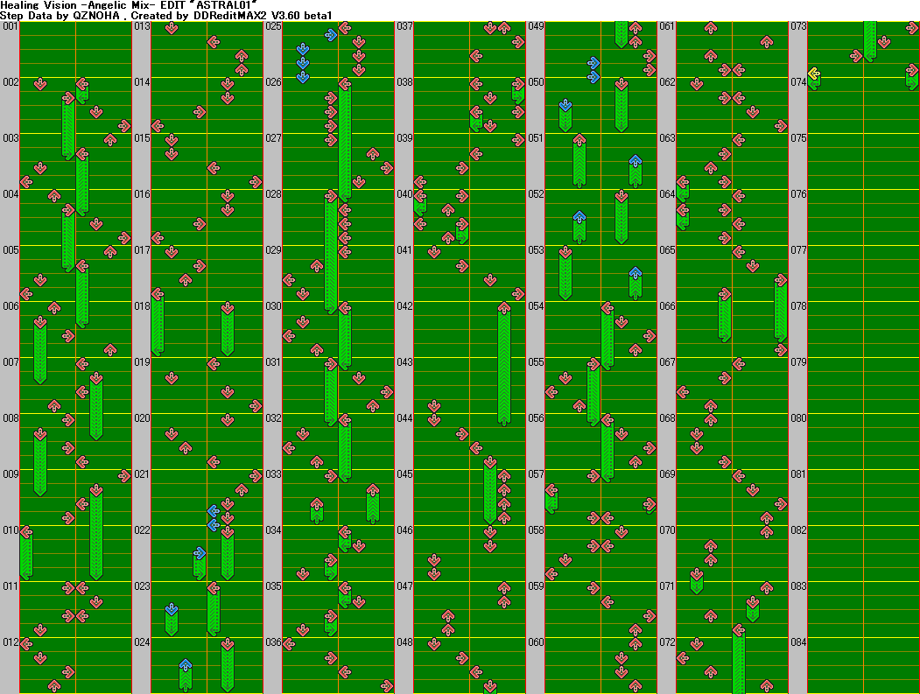Image resolution: width=920 pixels, height=694 pixels.
Task: Select measure number 012
Action: click(x=10, y=642)
